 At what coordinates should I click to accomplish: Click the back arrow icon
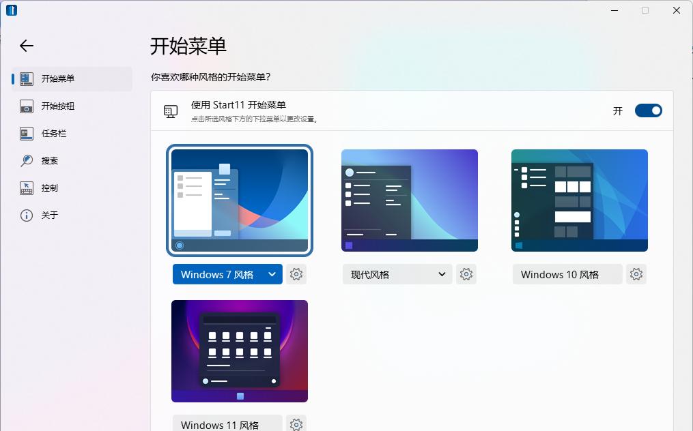tap(27, 46)
